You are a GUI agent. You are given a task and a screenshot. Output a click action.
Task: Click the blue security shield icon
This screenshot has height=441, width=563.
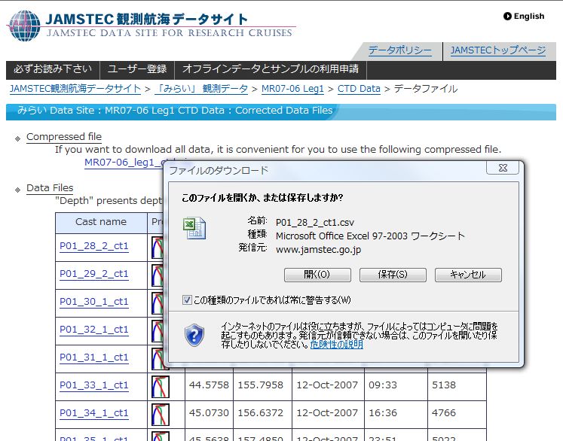click(x=194, y=333)
